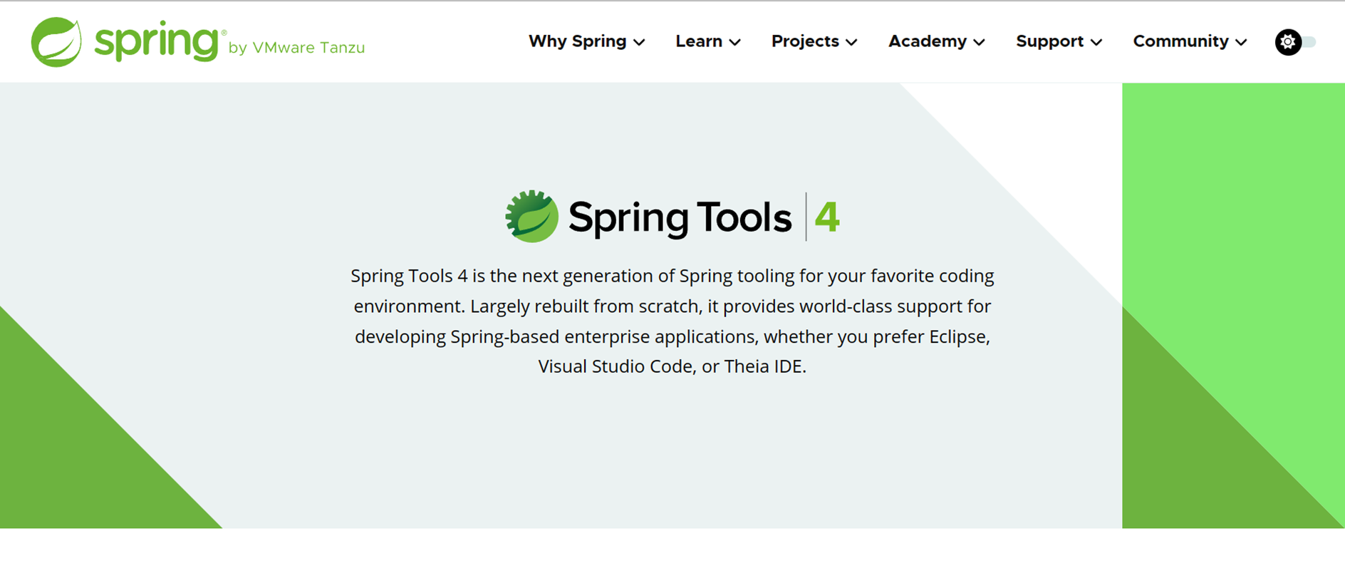Open the Why Spring menu
Viewport: 1345px width, 573px height.
(577, 41)
